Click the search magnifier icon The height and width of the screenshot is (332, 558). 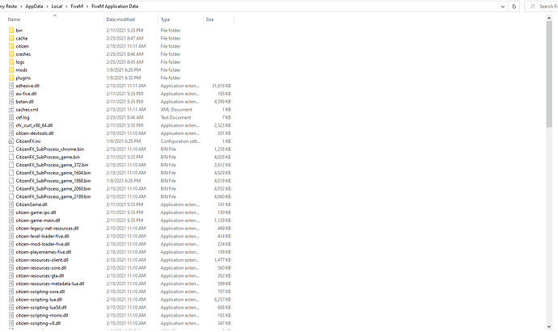tap(532, 6)
